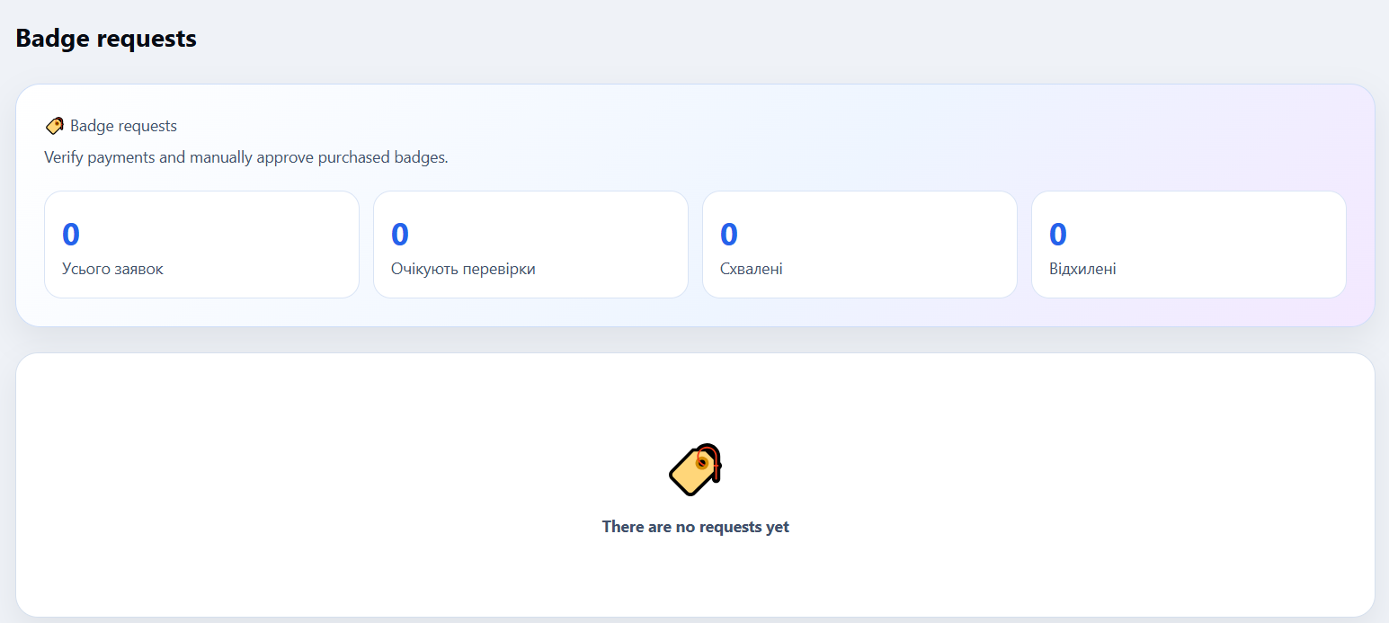
Task: Click the large tag icon in empty state
Action: (695, 469)
